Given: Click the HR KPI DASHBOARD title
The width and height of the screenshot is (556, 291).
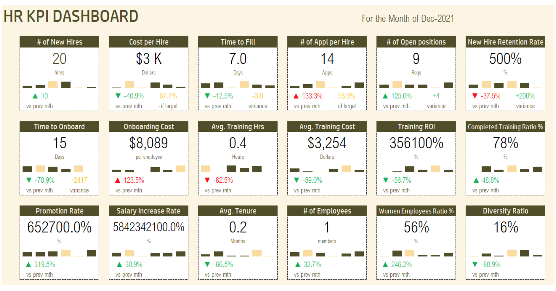Looking at the screenshot, I should (x=71, y=16).
